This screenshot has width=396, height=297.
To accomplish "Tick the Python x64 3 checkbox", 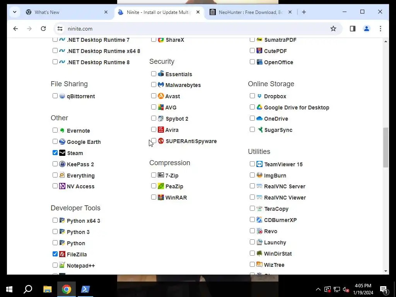I will point(55,220).
